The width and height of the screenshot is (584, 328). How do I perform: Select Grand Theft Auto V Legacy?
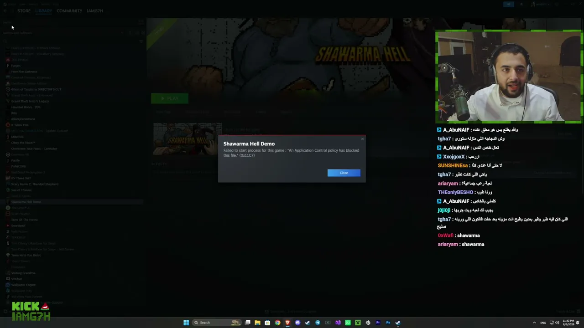tap(30, 101)
